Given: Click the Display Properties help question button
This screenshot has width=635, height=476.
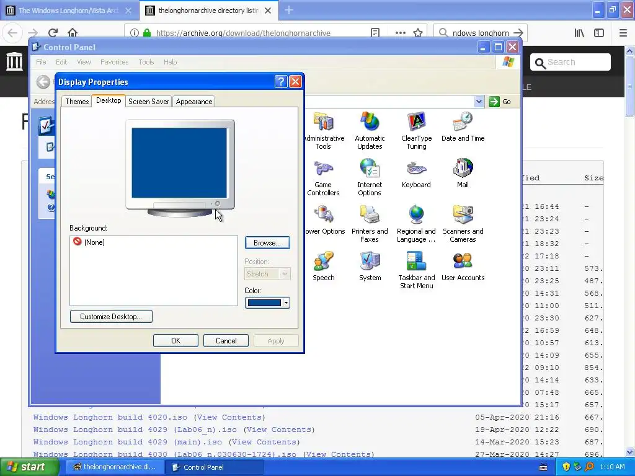Looking at the screenshot, I should (281, 82).
